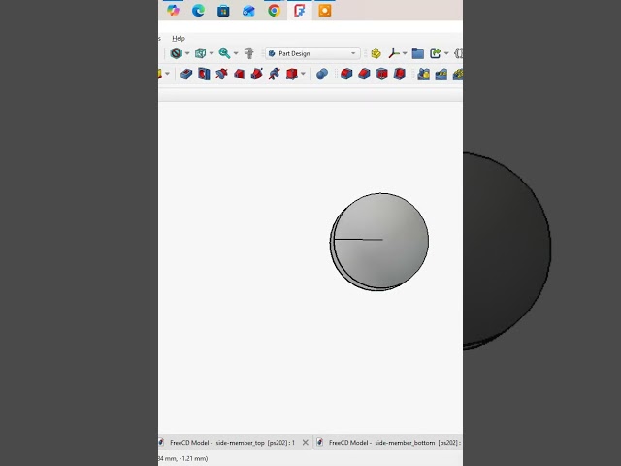Viewport: 621px width, 466px height.
Task: Open the zoom options dropdown arrow
Action: [236, 53]
